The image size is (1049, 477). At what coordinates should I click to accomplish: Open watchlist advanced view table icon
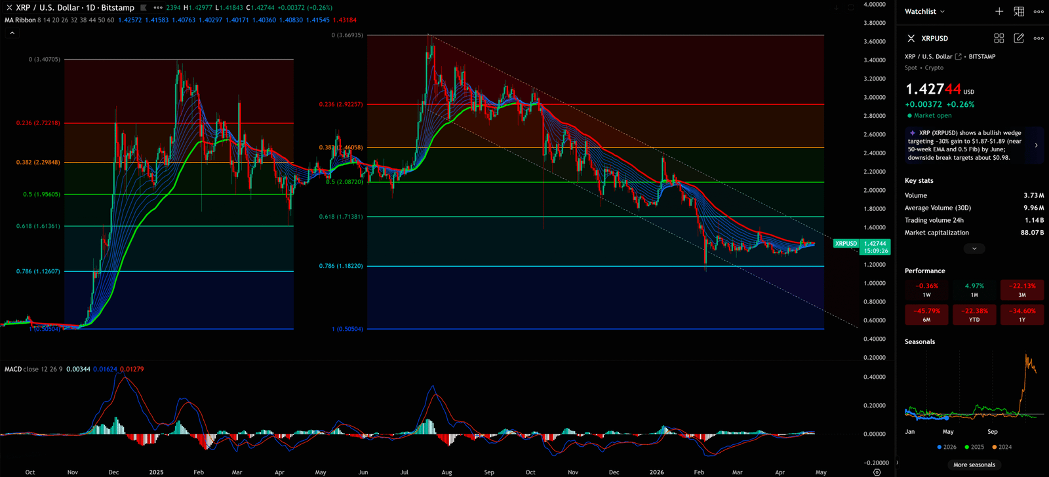point(1019,11)
